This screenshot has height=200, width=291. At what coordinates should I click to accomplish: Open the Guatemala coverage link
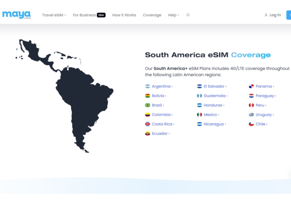point(215,96)
